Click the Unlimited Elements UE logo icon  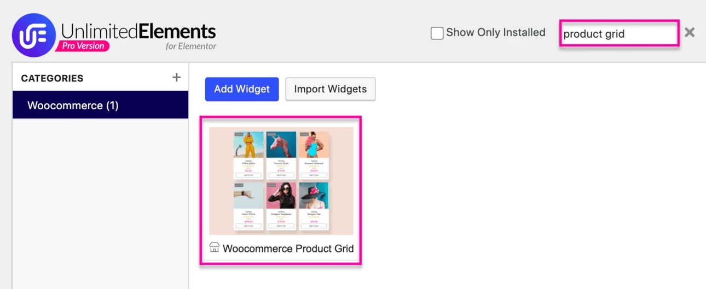[34, 35]
